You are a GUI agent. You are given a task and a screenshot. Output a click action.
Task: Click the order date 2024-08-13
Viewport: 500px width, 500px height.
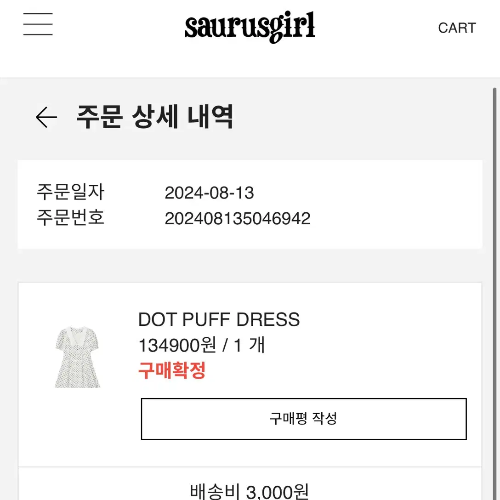(209, 193)
